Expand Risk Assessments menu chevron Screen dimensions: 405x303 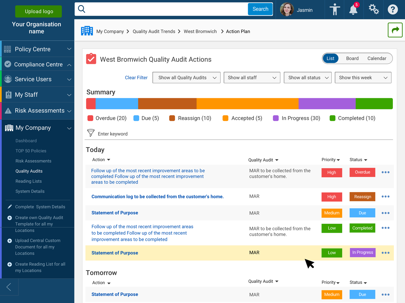point(69,111)
